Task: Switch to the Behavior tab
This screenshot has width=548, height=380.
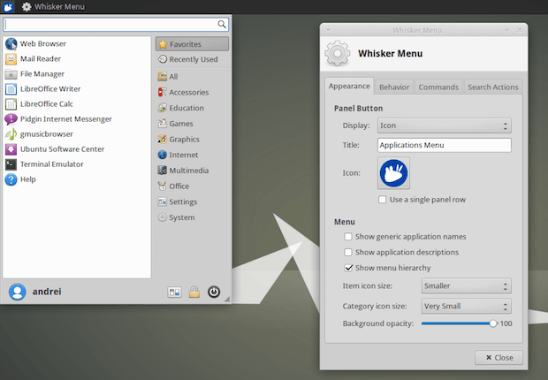Action: pos(394,87)
